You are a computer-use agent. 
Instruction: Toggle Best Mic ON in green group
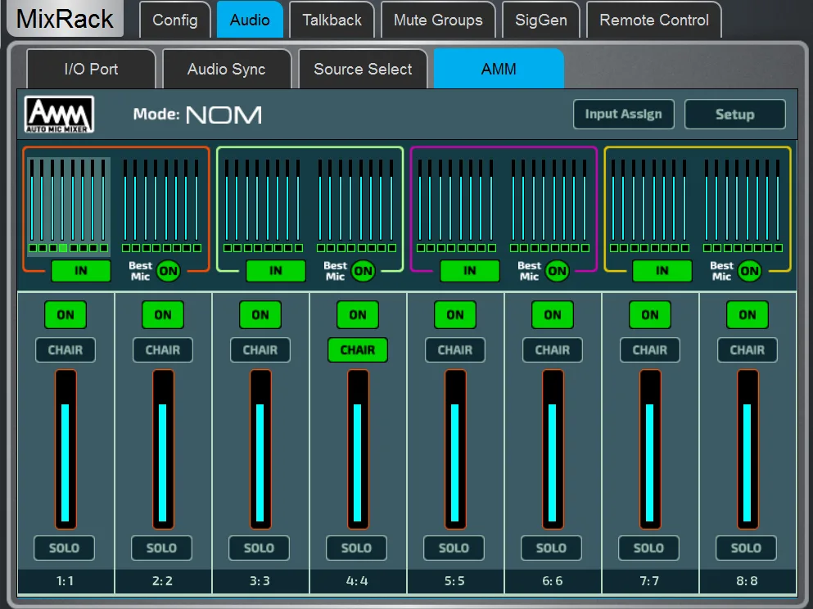coord(363,271)
